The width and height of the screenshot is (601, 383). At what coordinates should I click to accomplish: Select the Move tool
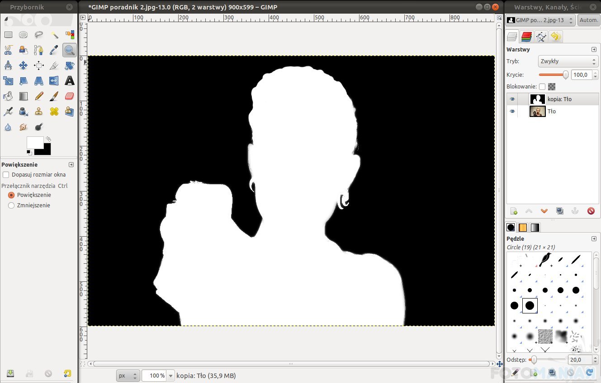click(23, 65)
